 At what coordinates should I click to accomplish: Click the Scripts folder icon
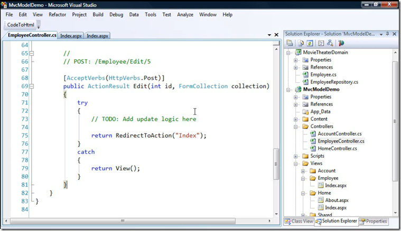tap(305, 156)
